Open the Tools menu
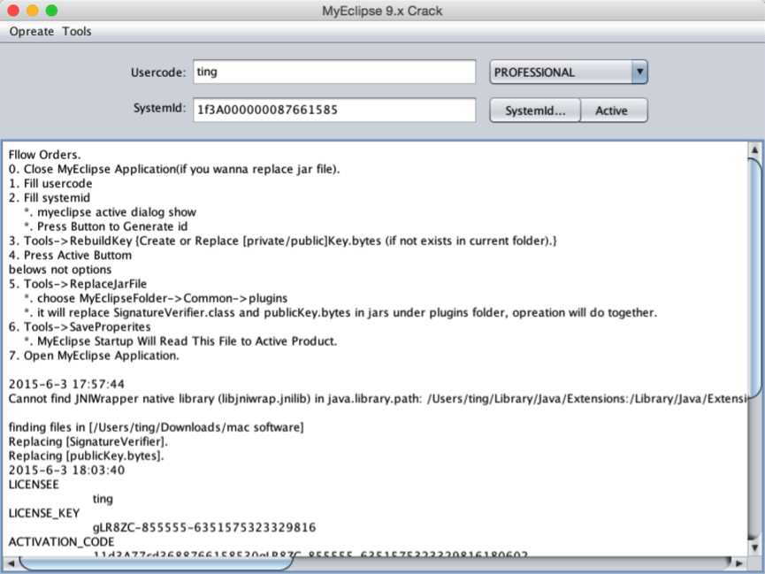This screenshot has width=765, height=574. coord(77,31)
